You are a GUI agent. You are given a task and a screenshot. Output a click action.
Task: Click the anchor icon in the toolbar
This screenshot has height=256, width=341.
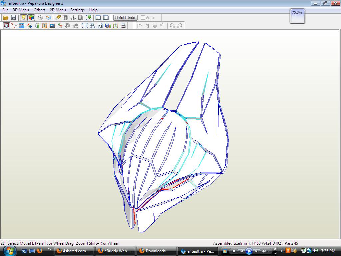(x=73, y=18)
